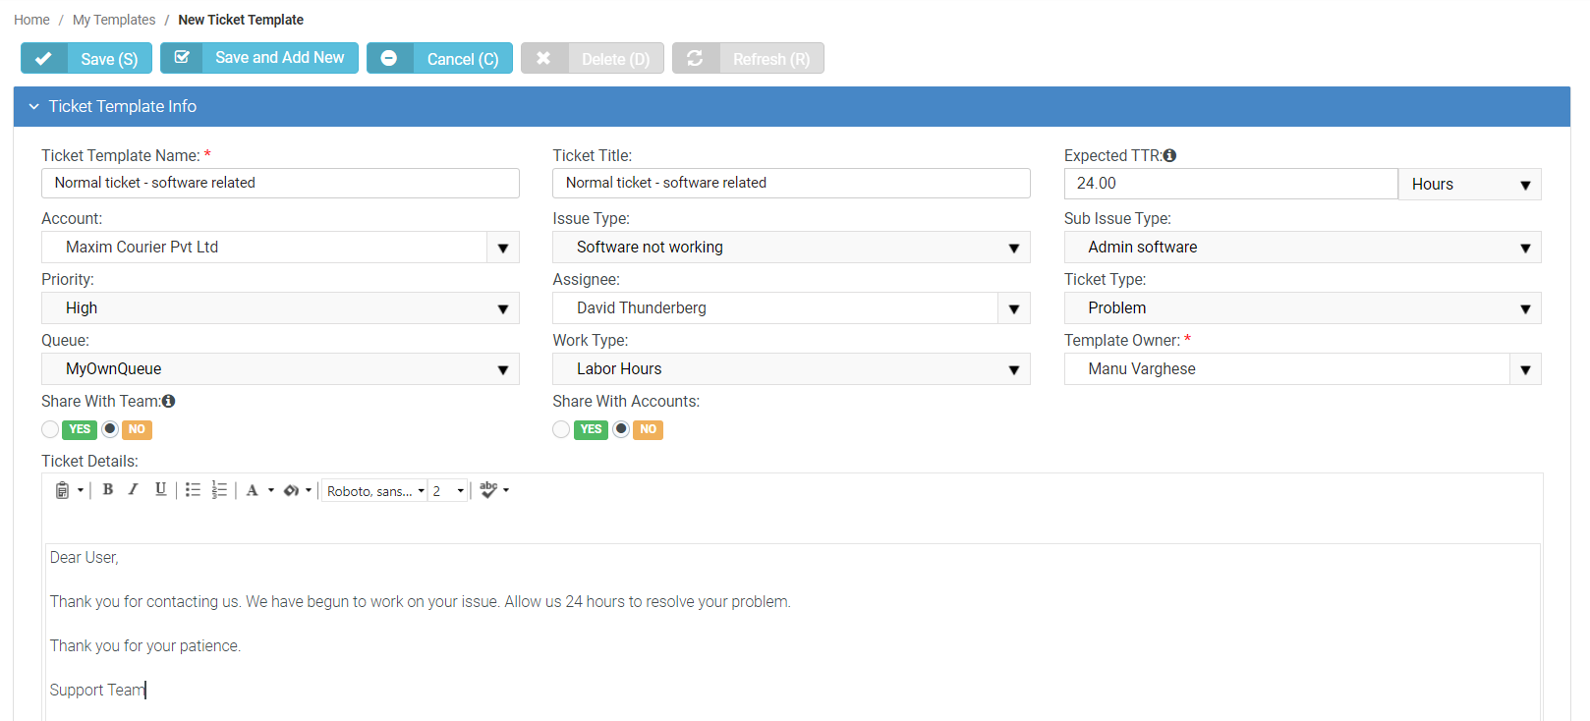Select NO for Share With Team

pyautogui.click(x=111, y=429)
